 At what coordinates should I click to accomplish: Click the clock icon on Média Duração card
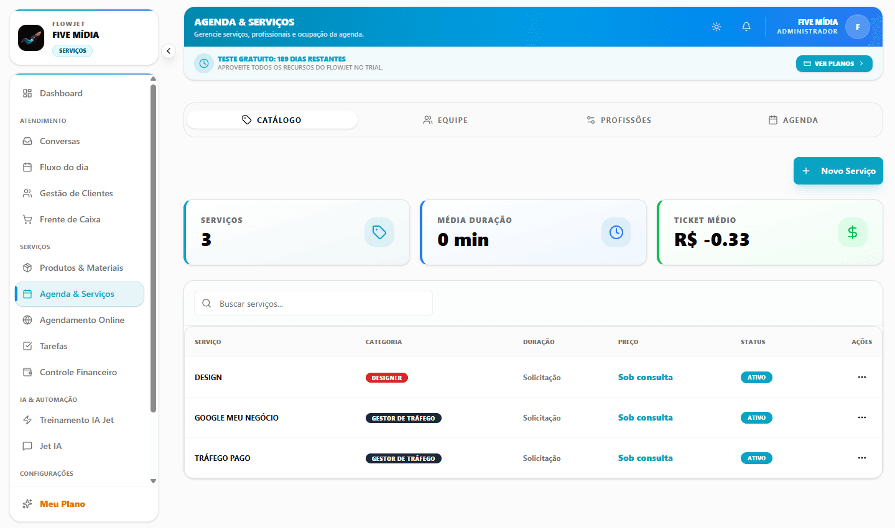coord(616,232)
